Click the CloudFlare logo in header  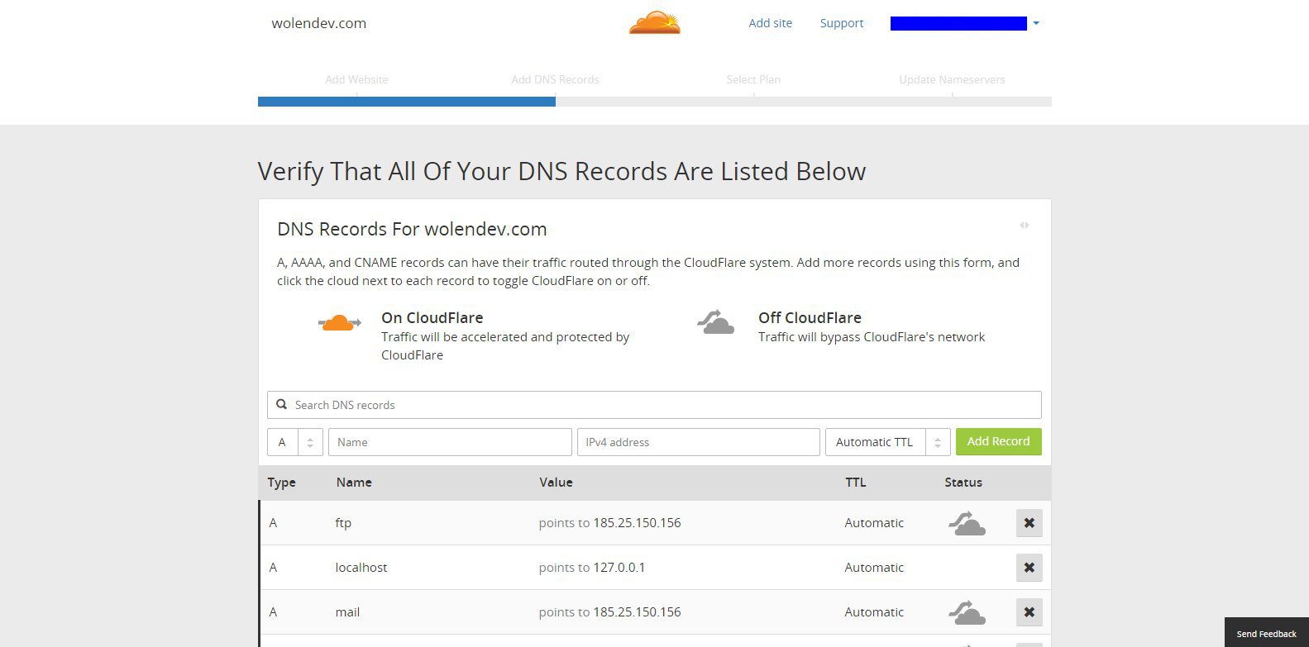tap(654, 22)
